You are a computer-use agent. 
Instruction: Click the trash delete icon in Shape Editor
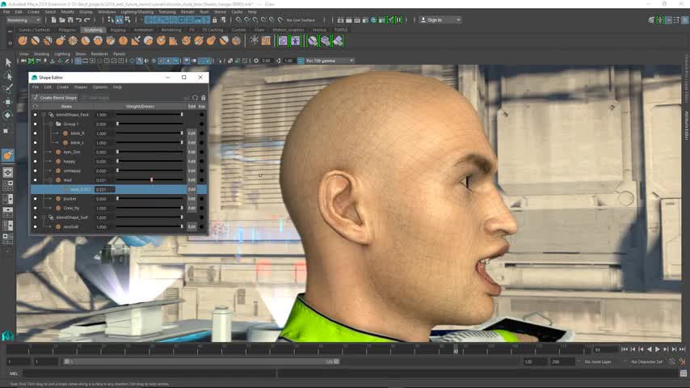203,98
